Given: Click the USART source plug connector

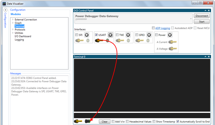Looking at the screenshot, I should [99, 41].
